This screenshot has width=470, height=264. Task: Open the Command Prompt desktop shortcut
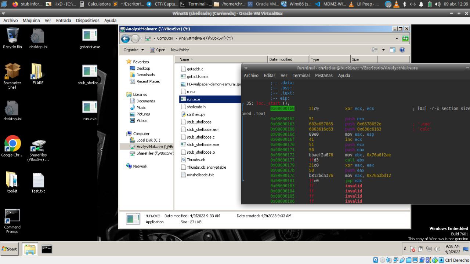tap(12, 221)
